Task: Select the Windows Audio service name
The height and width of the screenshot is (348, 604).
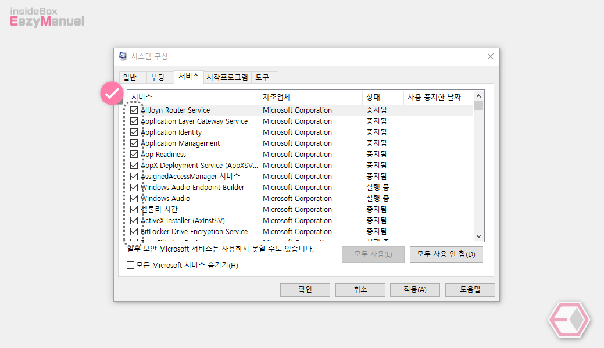Action: click(165, 199)
